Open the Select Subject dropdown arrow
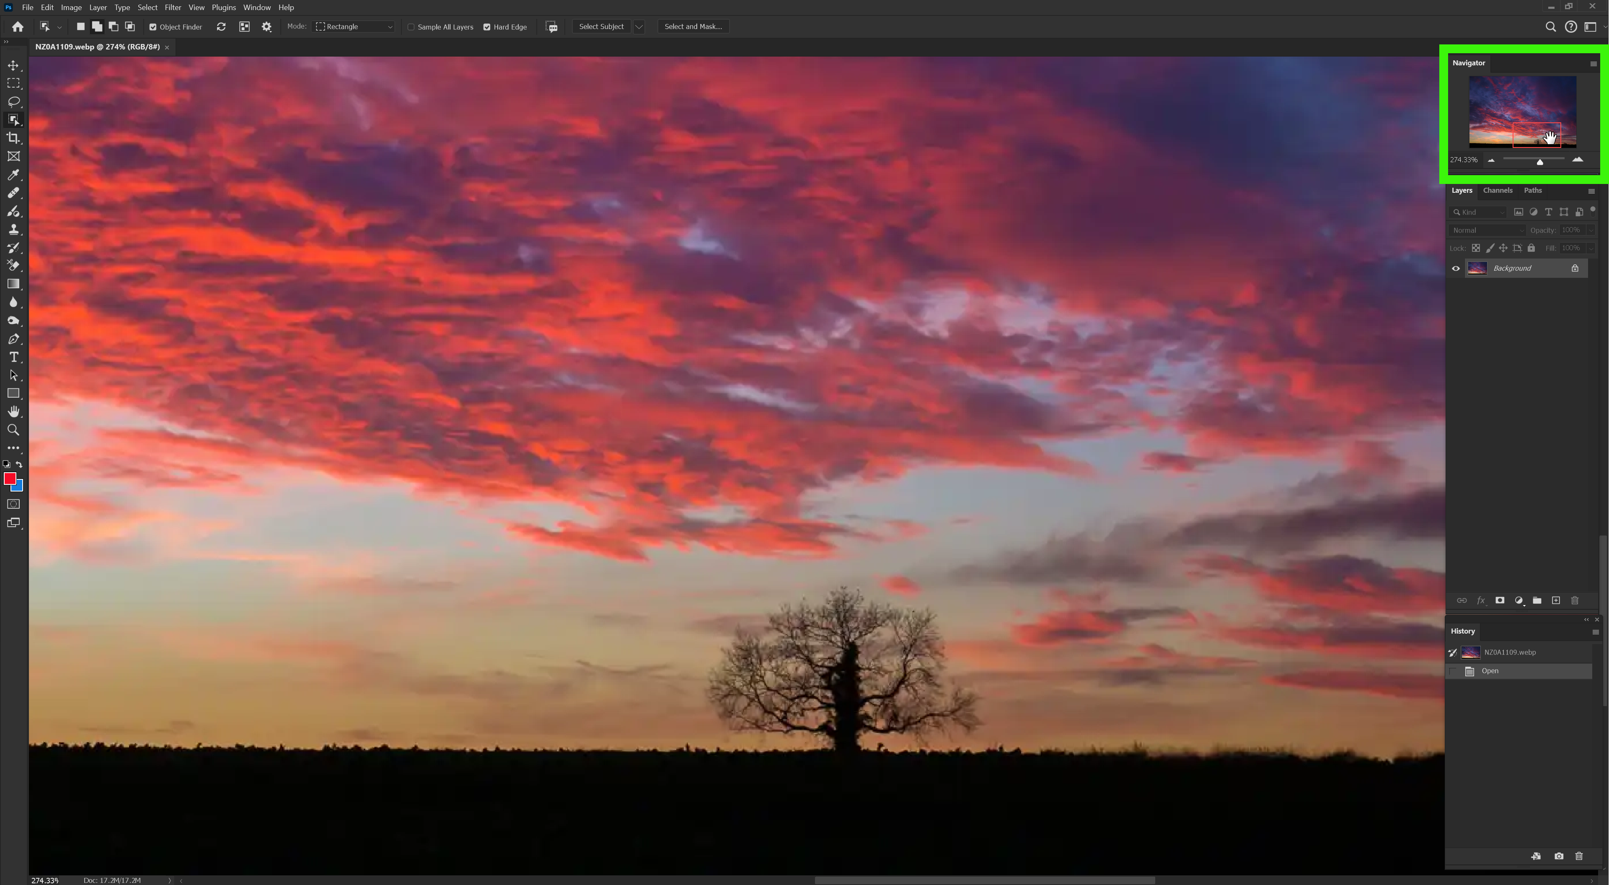 638,26
